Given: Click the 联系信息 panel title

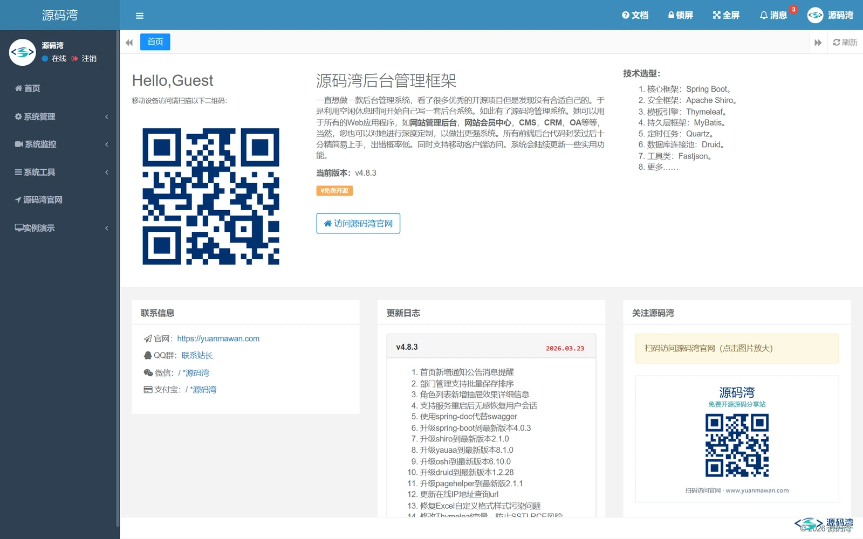Looking at the screenshot, I should [157, 313].
